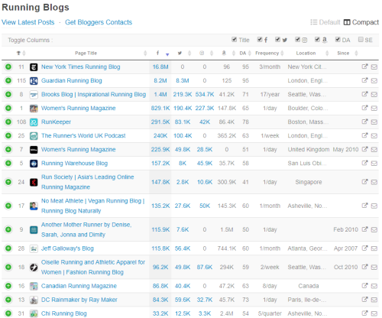Screen dimensions: 382x318
Task: Sort by rank trophy column
Action: [x=21, y=53]
